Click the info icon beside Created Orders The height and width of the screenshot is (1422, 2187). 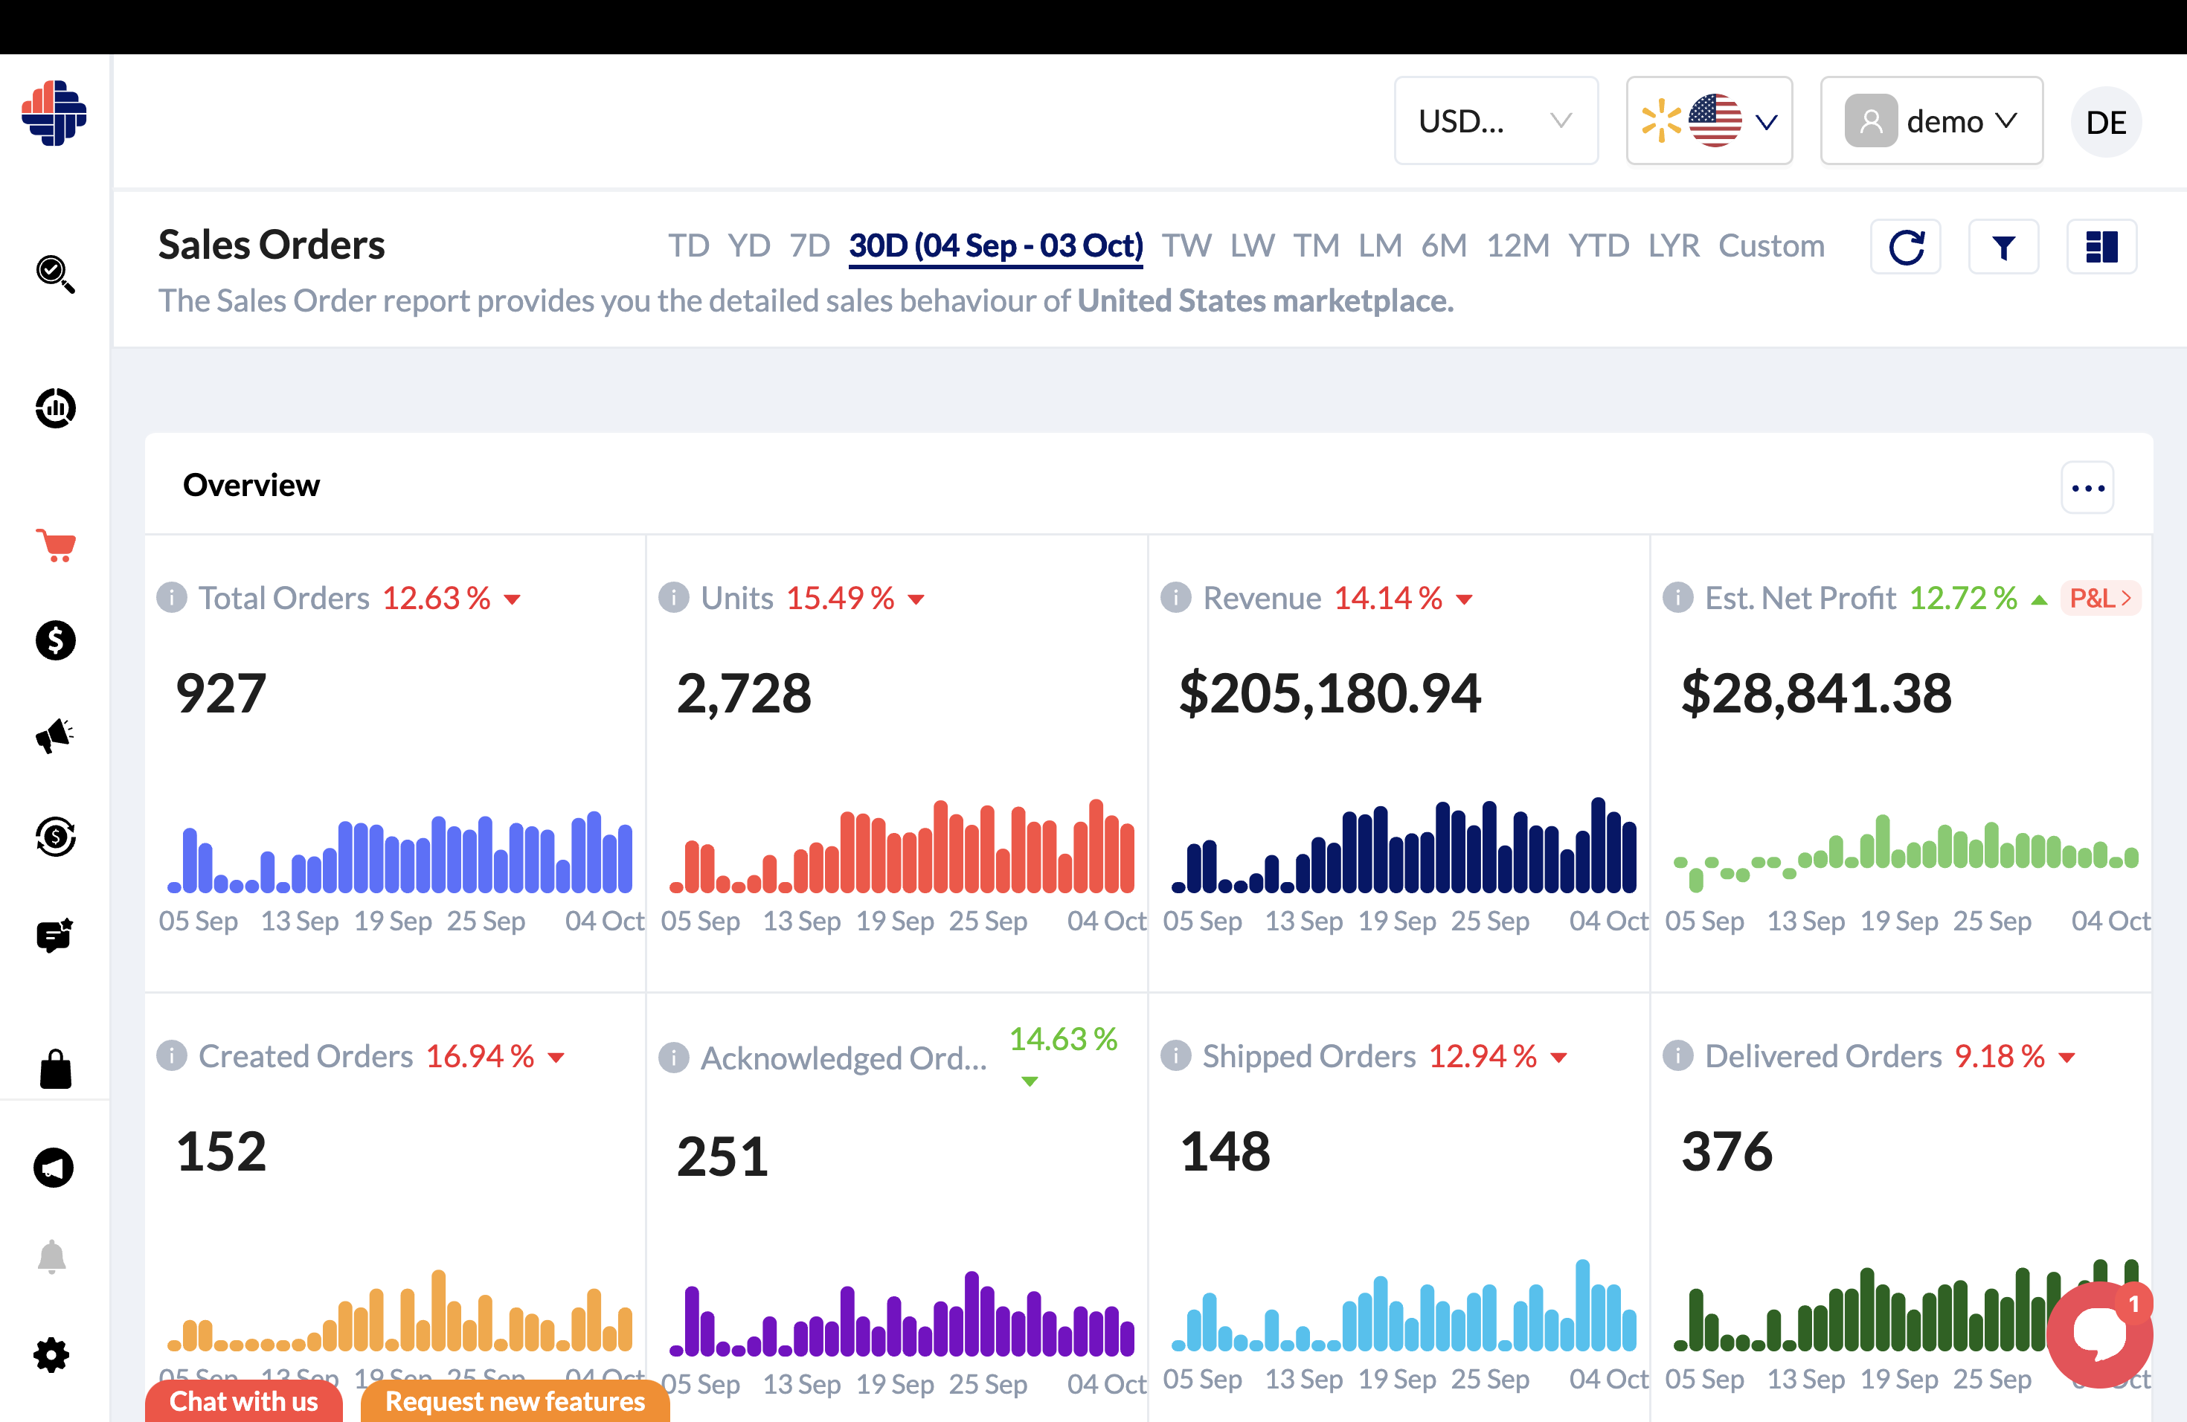(x=172, y=1056)
